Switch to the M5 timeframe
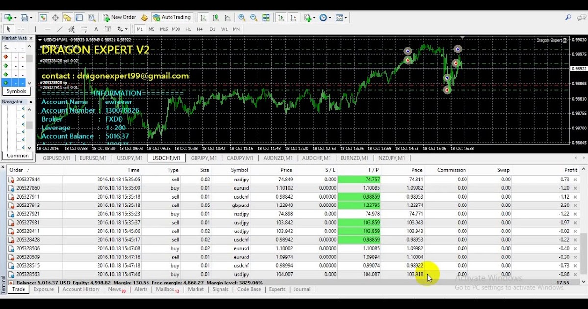 (151, 29)
